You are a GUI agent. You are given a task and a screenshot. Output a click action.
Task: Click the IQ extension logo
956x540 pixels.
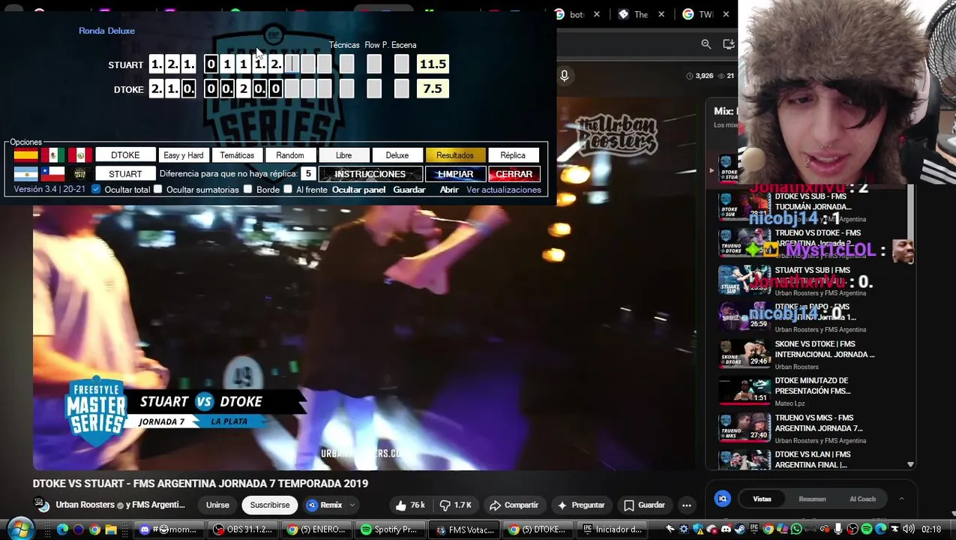tap(723, 499)
